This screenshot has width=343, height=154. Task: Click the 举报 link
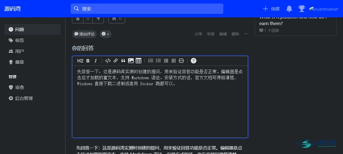coord(211,34)
